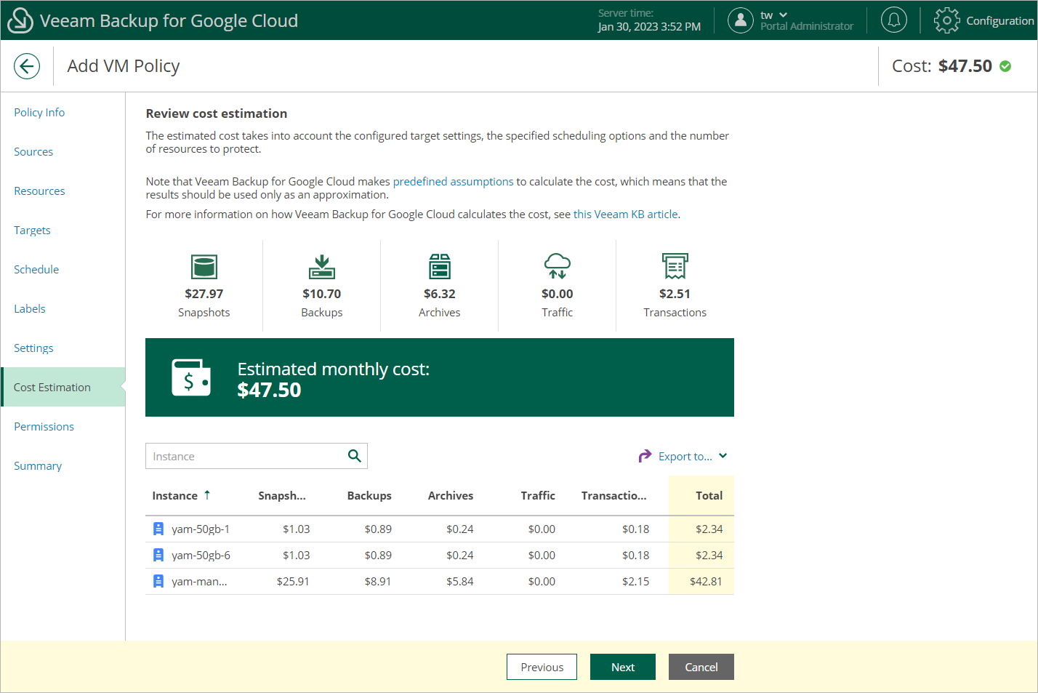Click the Traffic cloud icon

point(558,266)
